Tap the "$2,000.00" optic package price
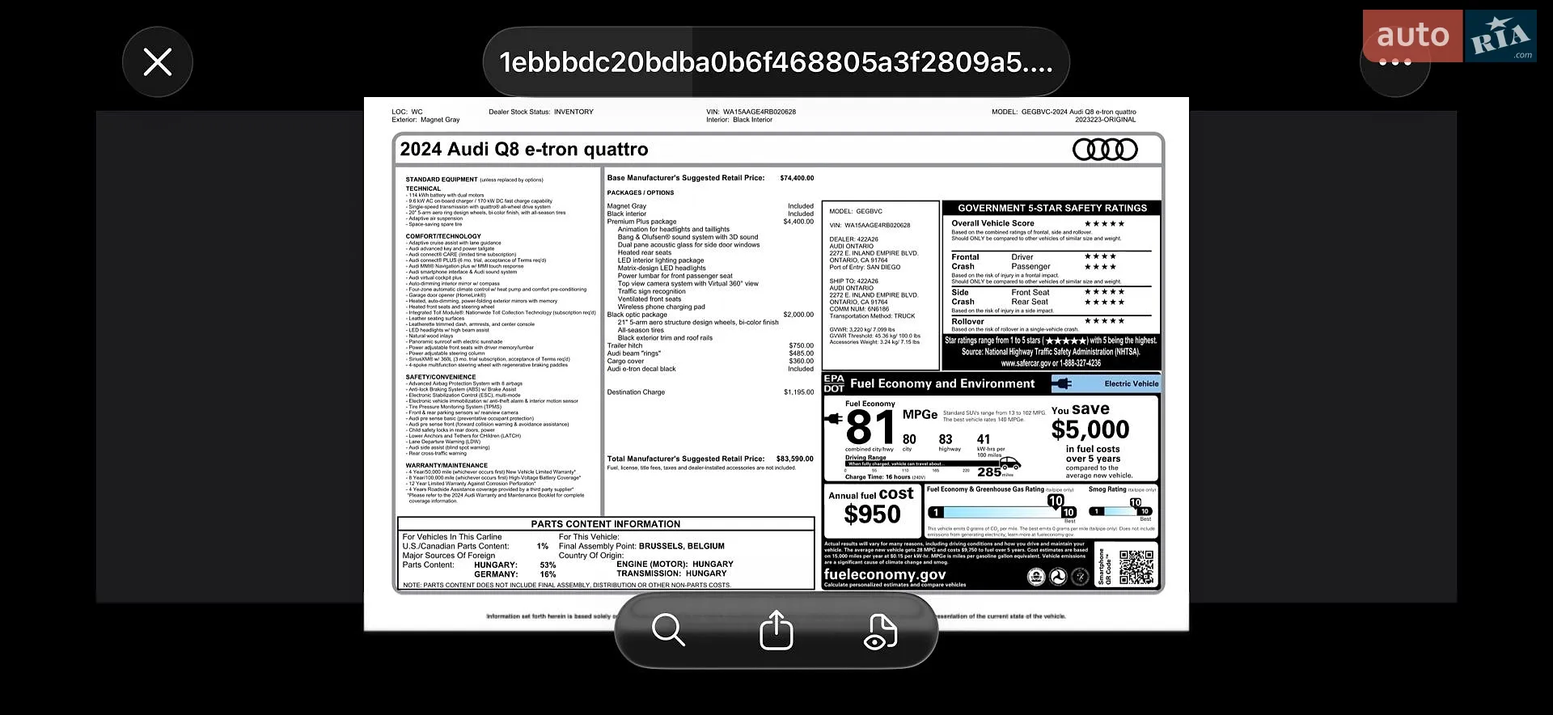The width and height of the screenshot is (1553, 715). click(798, 315)
